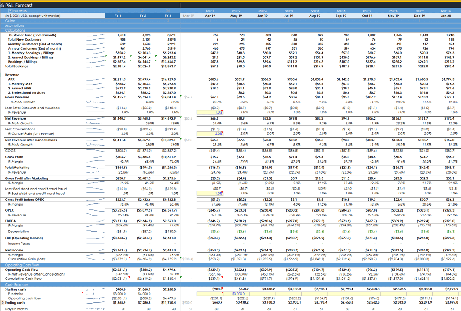Click the Gross Revenue MoM Growth sparkline
The width and height of the screenshot is (461, 311).
(x=95, y=102)
